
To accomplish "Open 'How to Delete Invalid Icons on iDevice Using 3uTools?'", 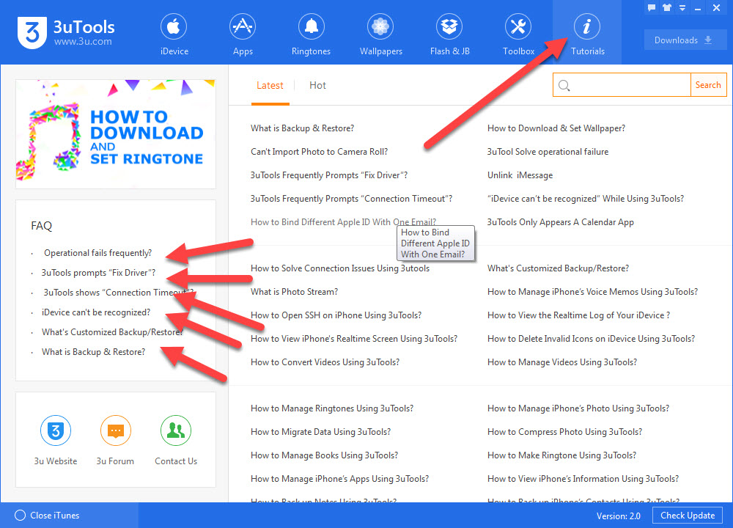I will (x=592, y=339).
